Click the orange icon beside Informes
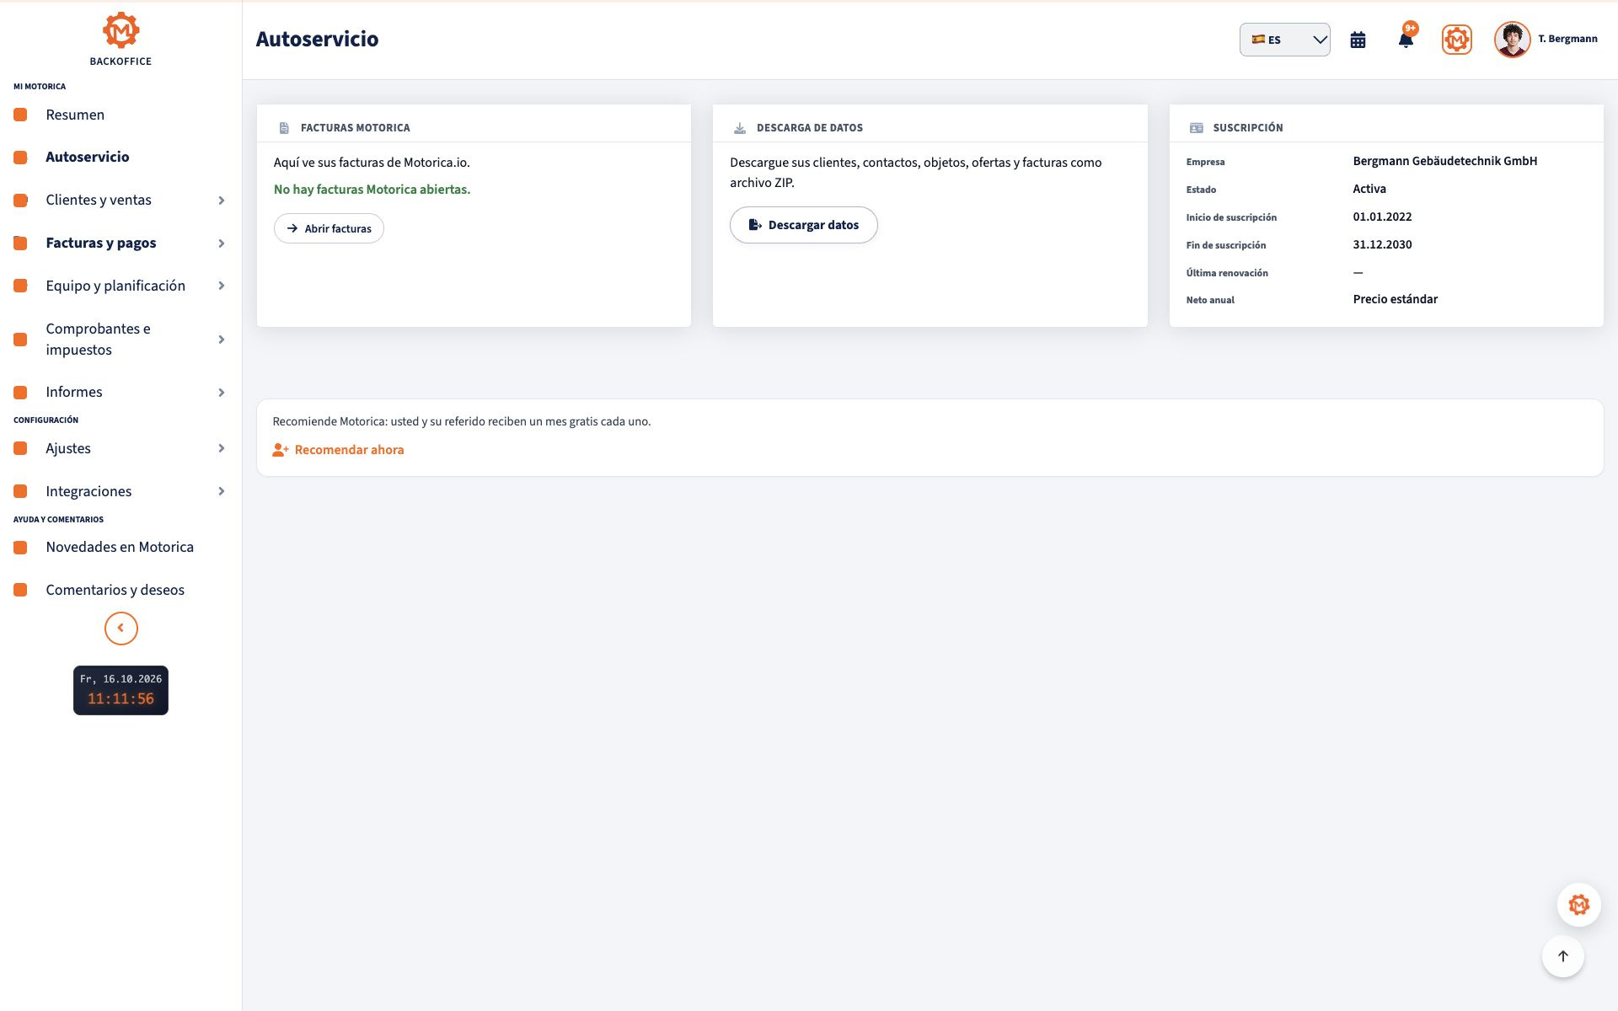 click(x=20, y=393)
